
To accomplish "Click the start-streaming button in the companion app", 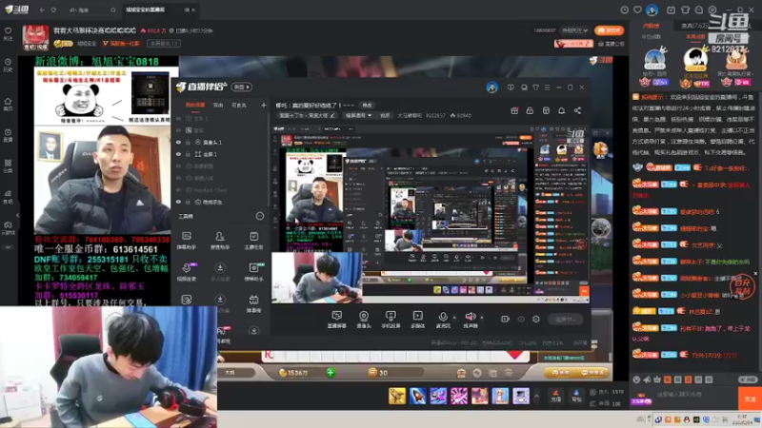I will tap(565, 319).
